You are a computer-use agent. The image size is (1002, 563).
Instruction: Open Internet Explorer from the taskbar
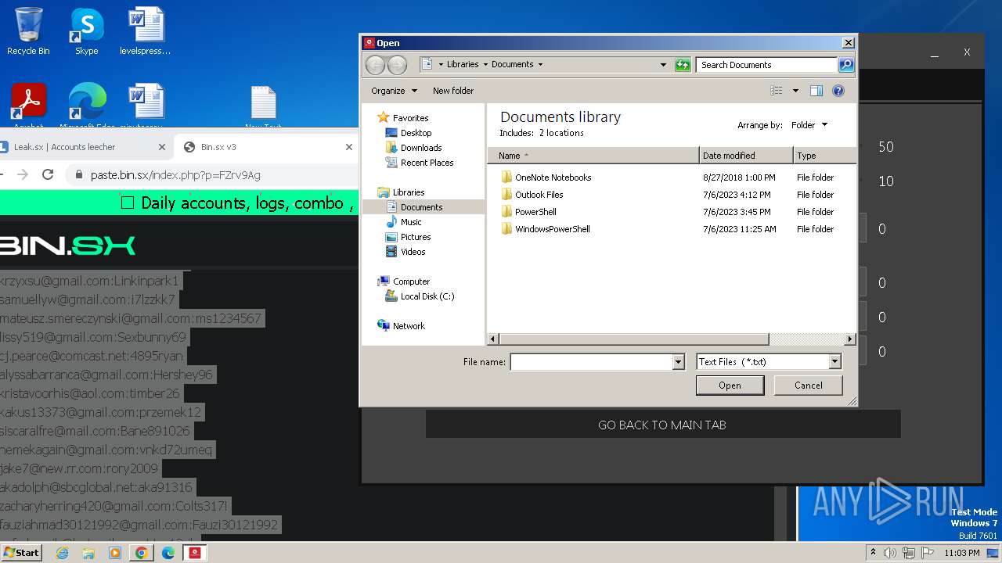(x=62, y=553)
